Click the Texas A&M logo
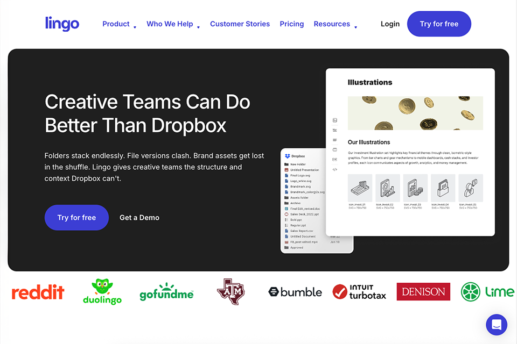 click(230, 292)
